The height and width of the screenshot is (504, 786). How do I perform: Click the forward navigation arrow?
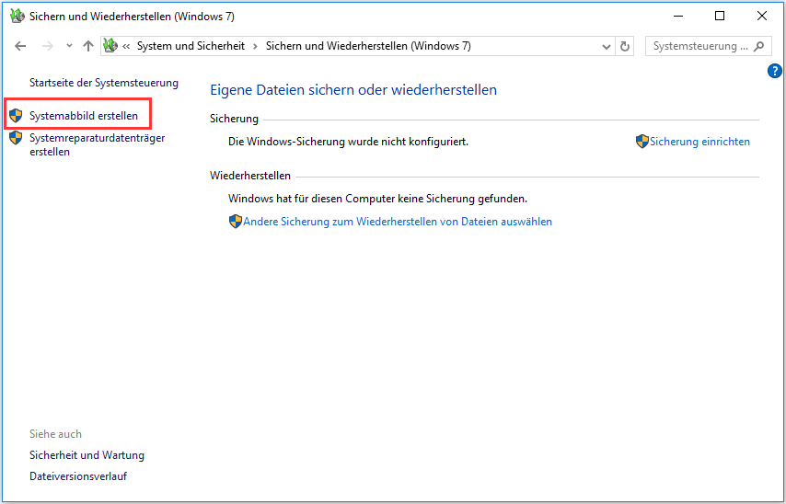coord(48,46)
